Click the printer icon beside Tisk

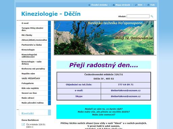(x=148, y=5)
